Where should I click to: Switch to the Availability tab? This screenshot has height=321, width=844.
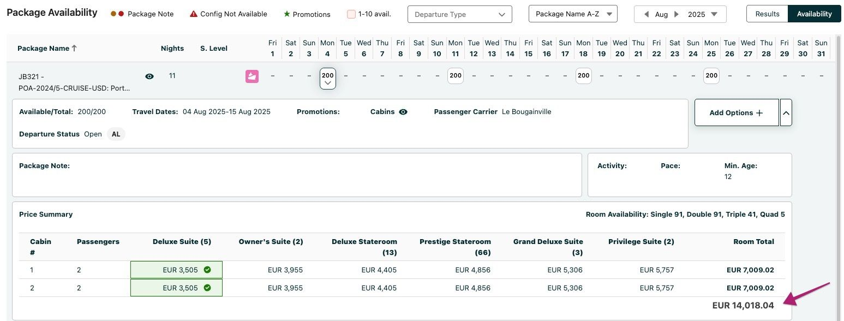[814, 14]
